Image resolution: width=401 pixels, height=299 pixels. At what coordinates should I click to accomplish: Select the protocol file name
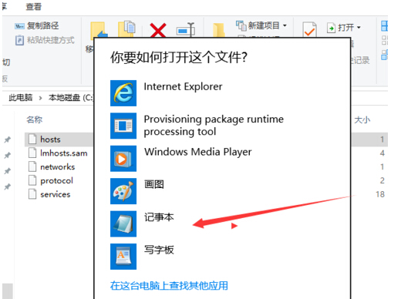(56, 181)
